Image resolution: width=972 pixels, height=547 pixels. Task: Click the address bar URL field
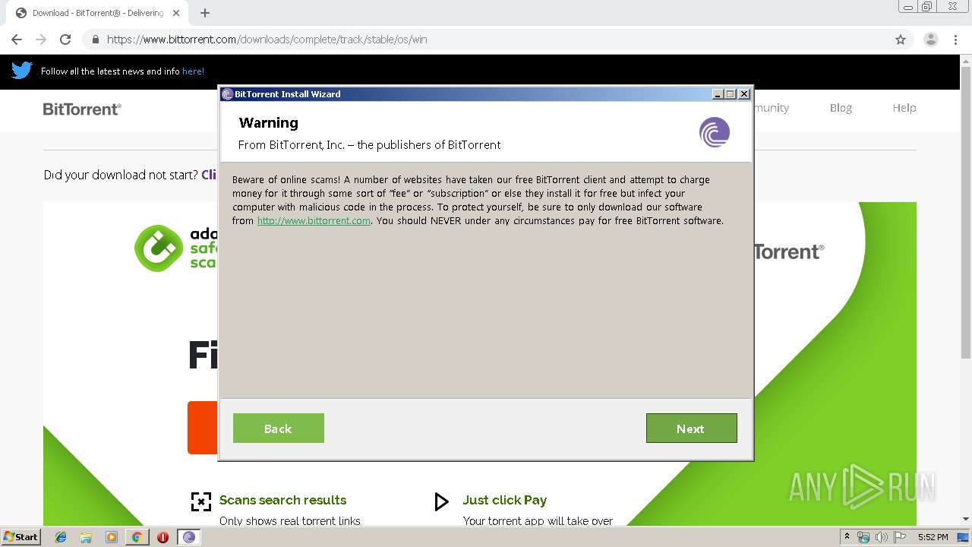486,40
